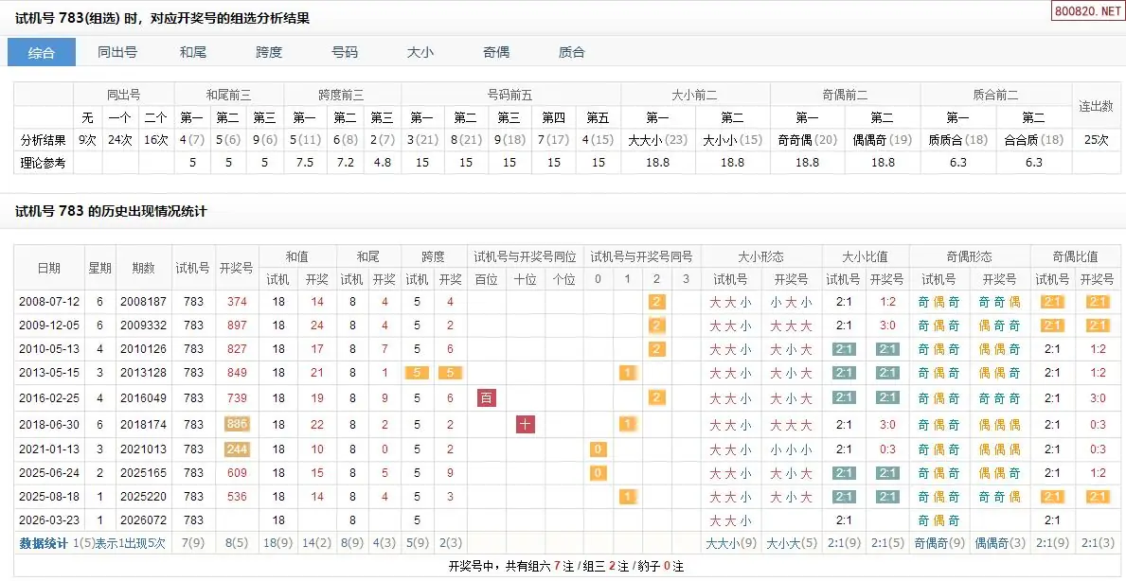
Task: Select the 跨度 tab
Action: (x=269, y=52)
